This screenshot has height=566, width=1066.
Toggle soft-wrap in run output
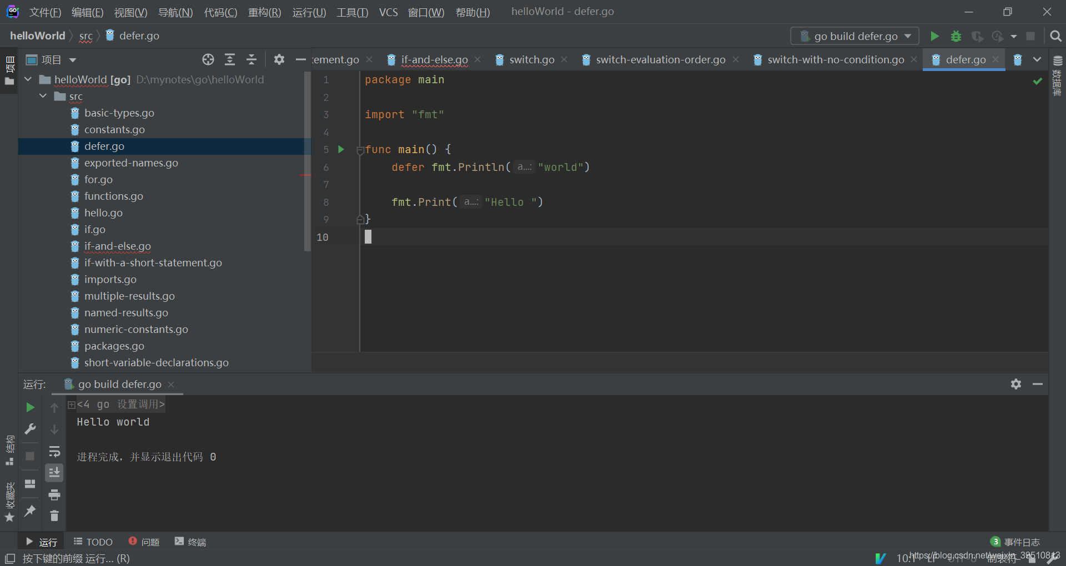[54, 451]
